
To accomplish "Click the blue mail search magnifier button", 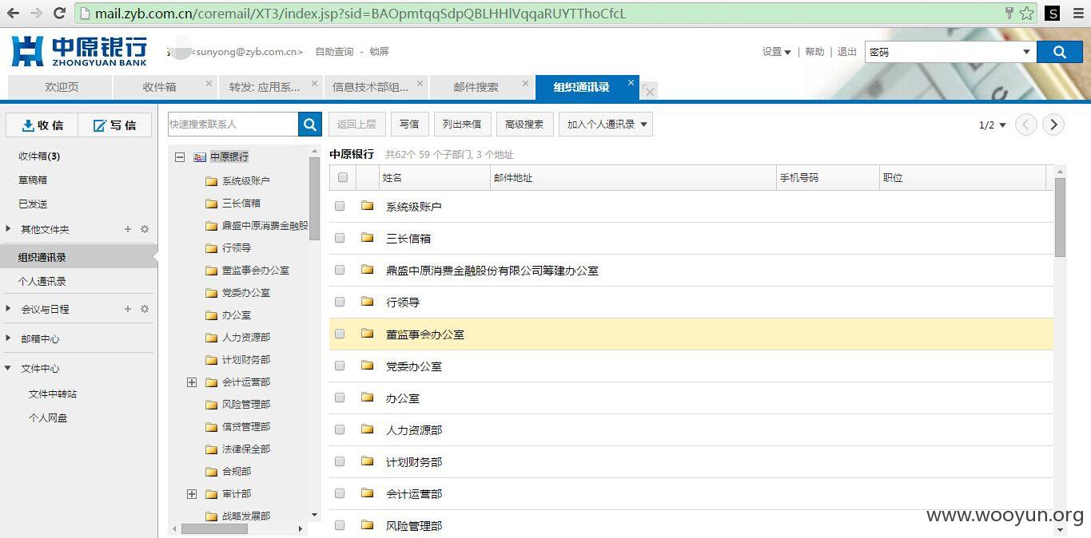I will 1059,52.
